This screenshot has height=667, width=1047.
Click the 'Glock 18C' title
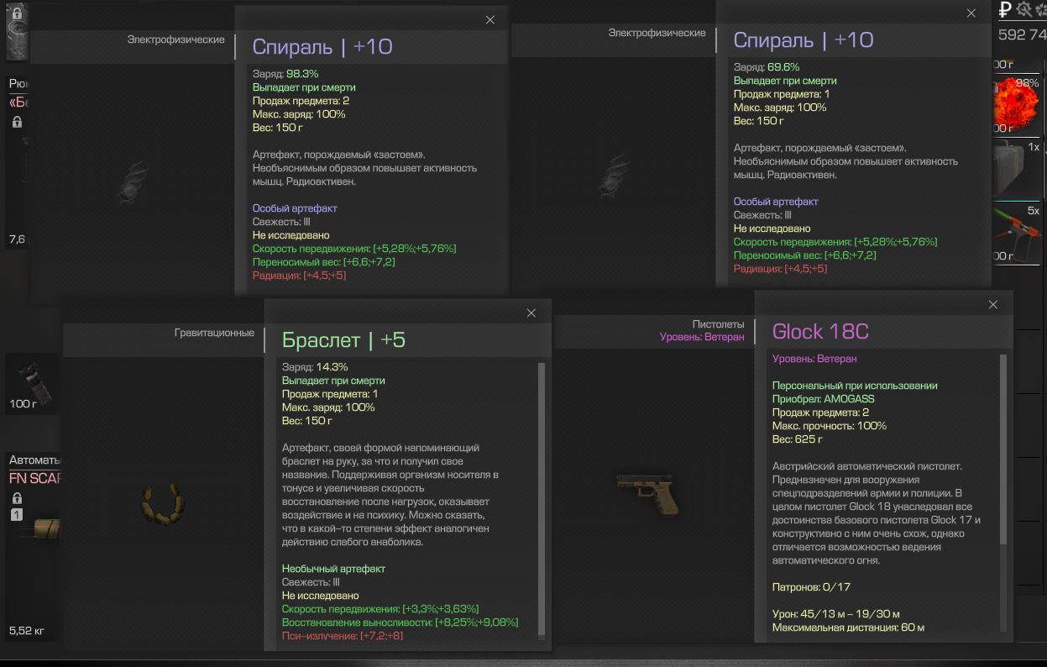point(820,332)
